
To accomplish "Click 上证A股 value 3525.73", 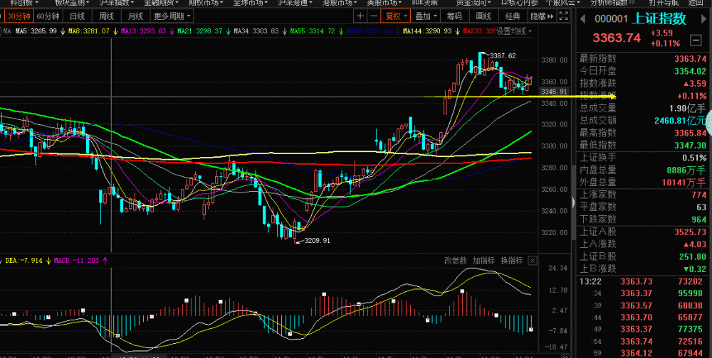I will [690, 232].
